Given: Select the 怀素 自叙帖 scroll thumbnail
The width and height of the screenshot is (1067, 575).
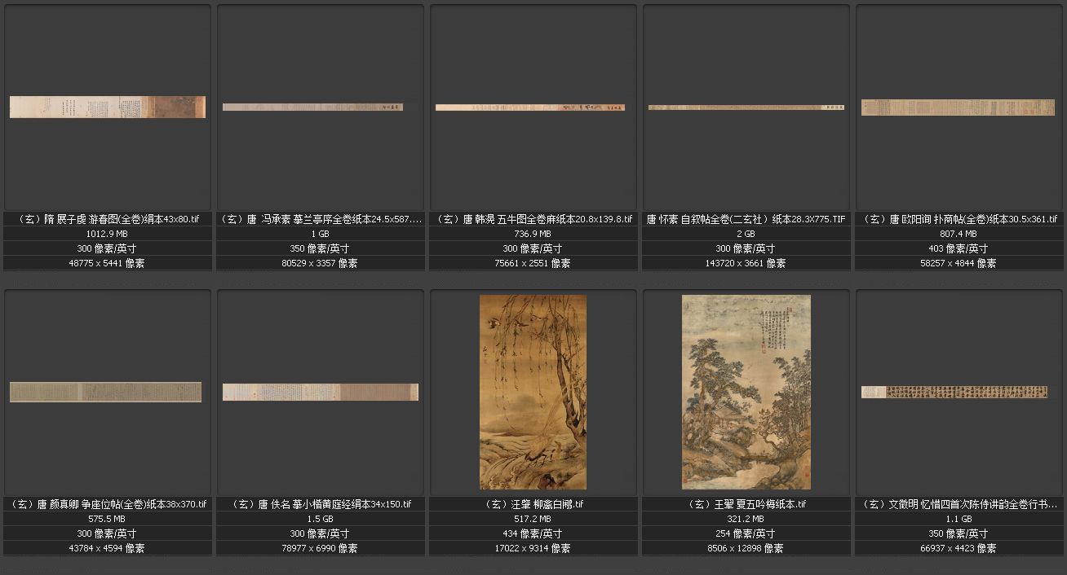Looking at the screenshot, I should tap(746, 108).
